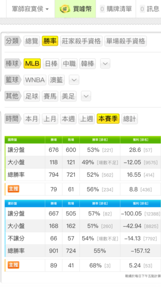Select the 莊家殺手資格 filter
Screen dimensions: 161x287
click(x=81, y=41)
